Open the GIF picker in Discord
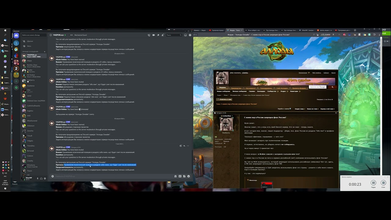 coord(180,176)
